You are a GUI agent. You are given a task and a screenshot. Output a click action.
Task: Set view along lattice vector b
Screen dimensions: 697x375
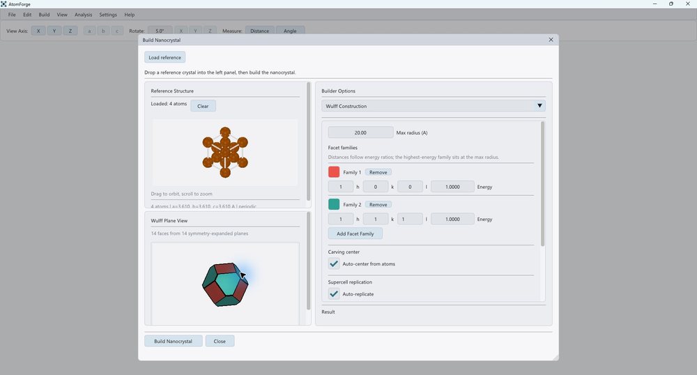[103, 31]
